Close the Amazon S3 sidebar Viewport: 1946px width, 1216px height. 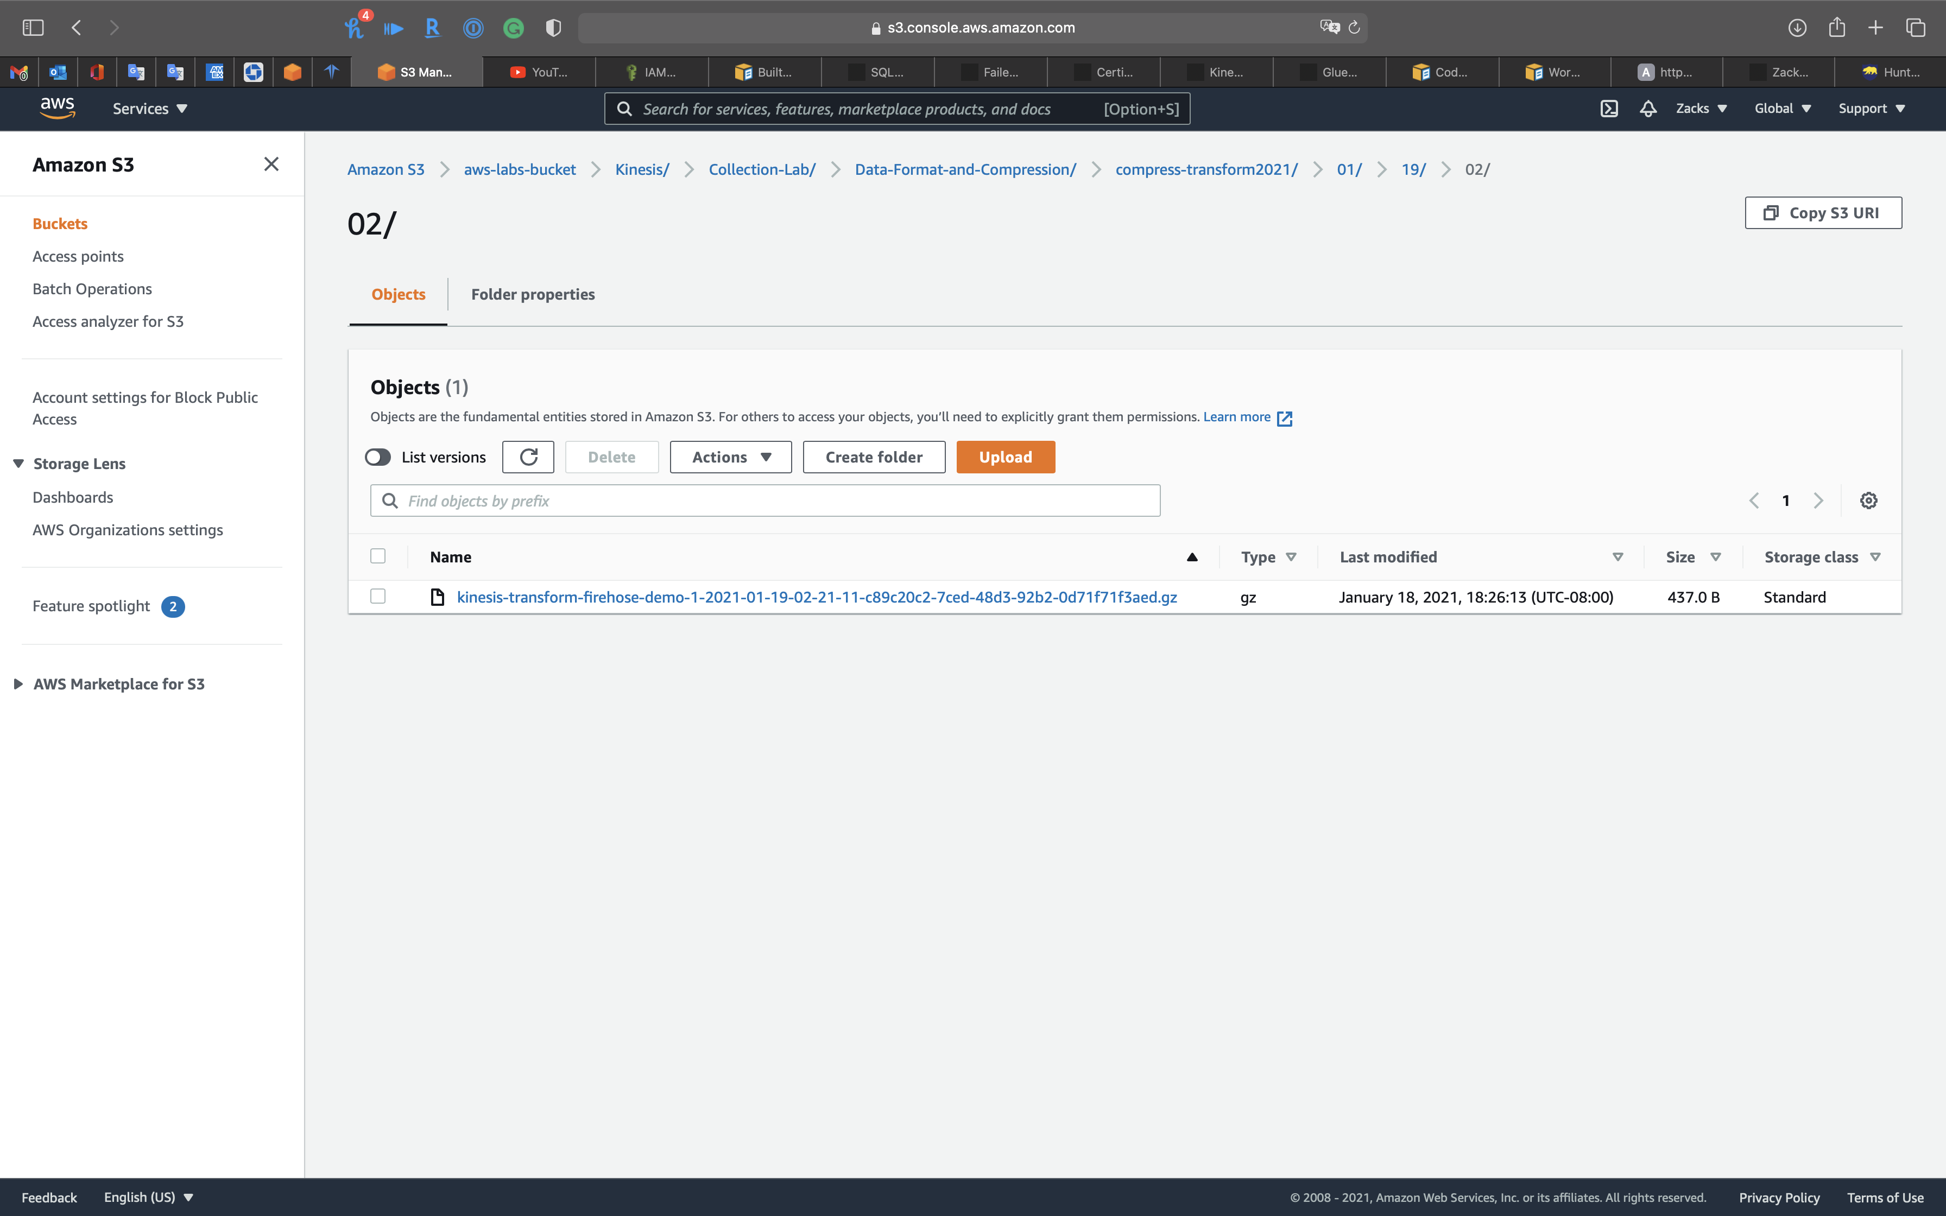271,164
